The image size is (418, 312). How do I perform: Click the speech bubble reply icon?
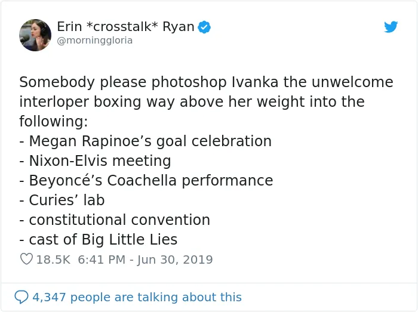pyautogui.click(x=21, y=297)
